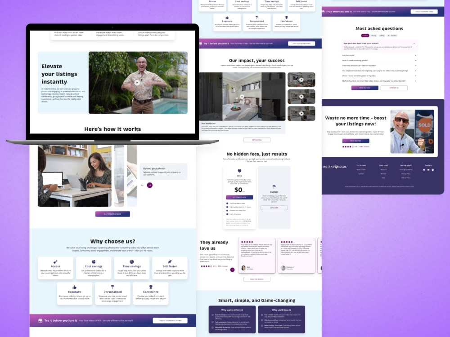Viewport: 450px width, 337px height.
Task: Open the YouTube icon under Socials
Action: pos(428,170)
